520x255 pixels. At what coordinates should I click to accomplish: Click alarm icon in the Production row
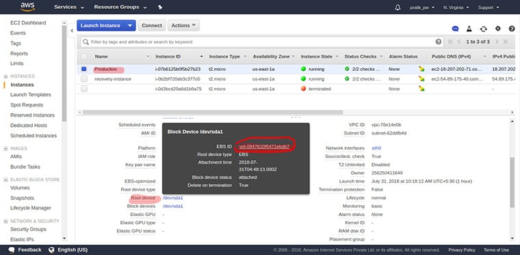tap(421, 69)
